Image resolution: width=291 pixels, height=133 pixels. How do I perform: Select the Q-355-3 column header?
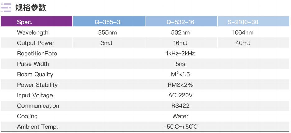(x=109, y=21)
